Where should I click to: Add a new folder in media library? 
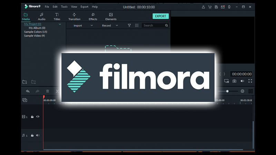pyautogui.click(x=24, y=82)
